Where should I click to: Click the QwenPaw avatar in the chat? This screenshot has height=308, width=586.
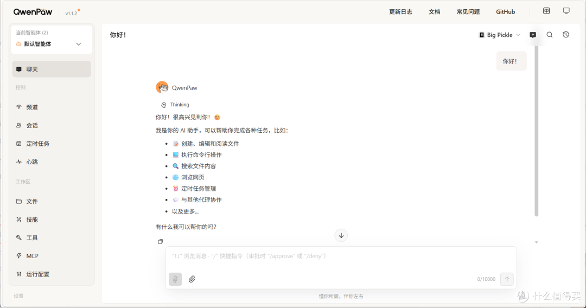point(162,87)
